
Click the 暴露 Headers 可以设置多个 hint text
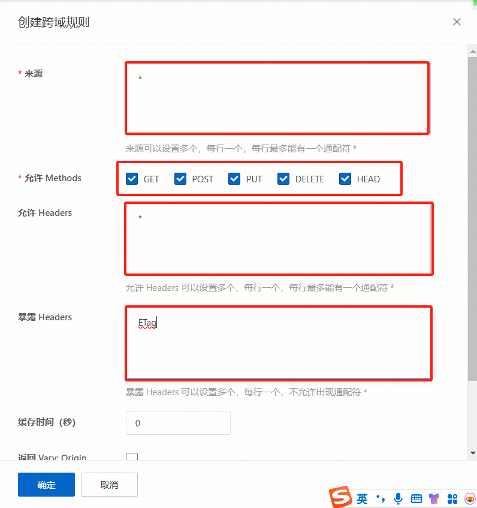[x=246, y=392]
